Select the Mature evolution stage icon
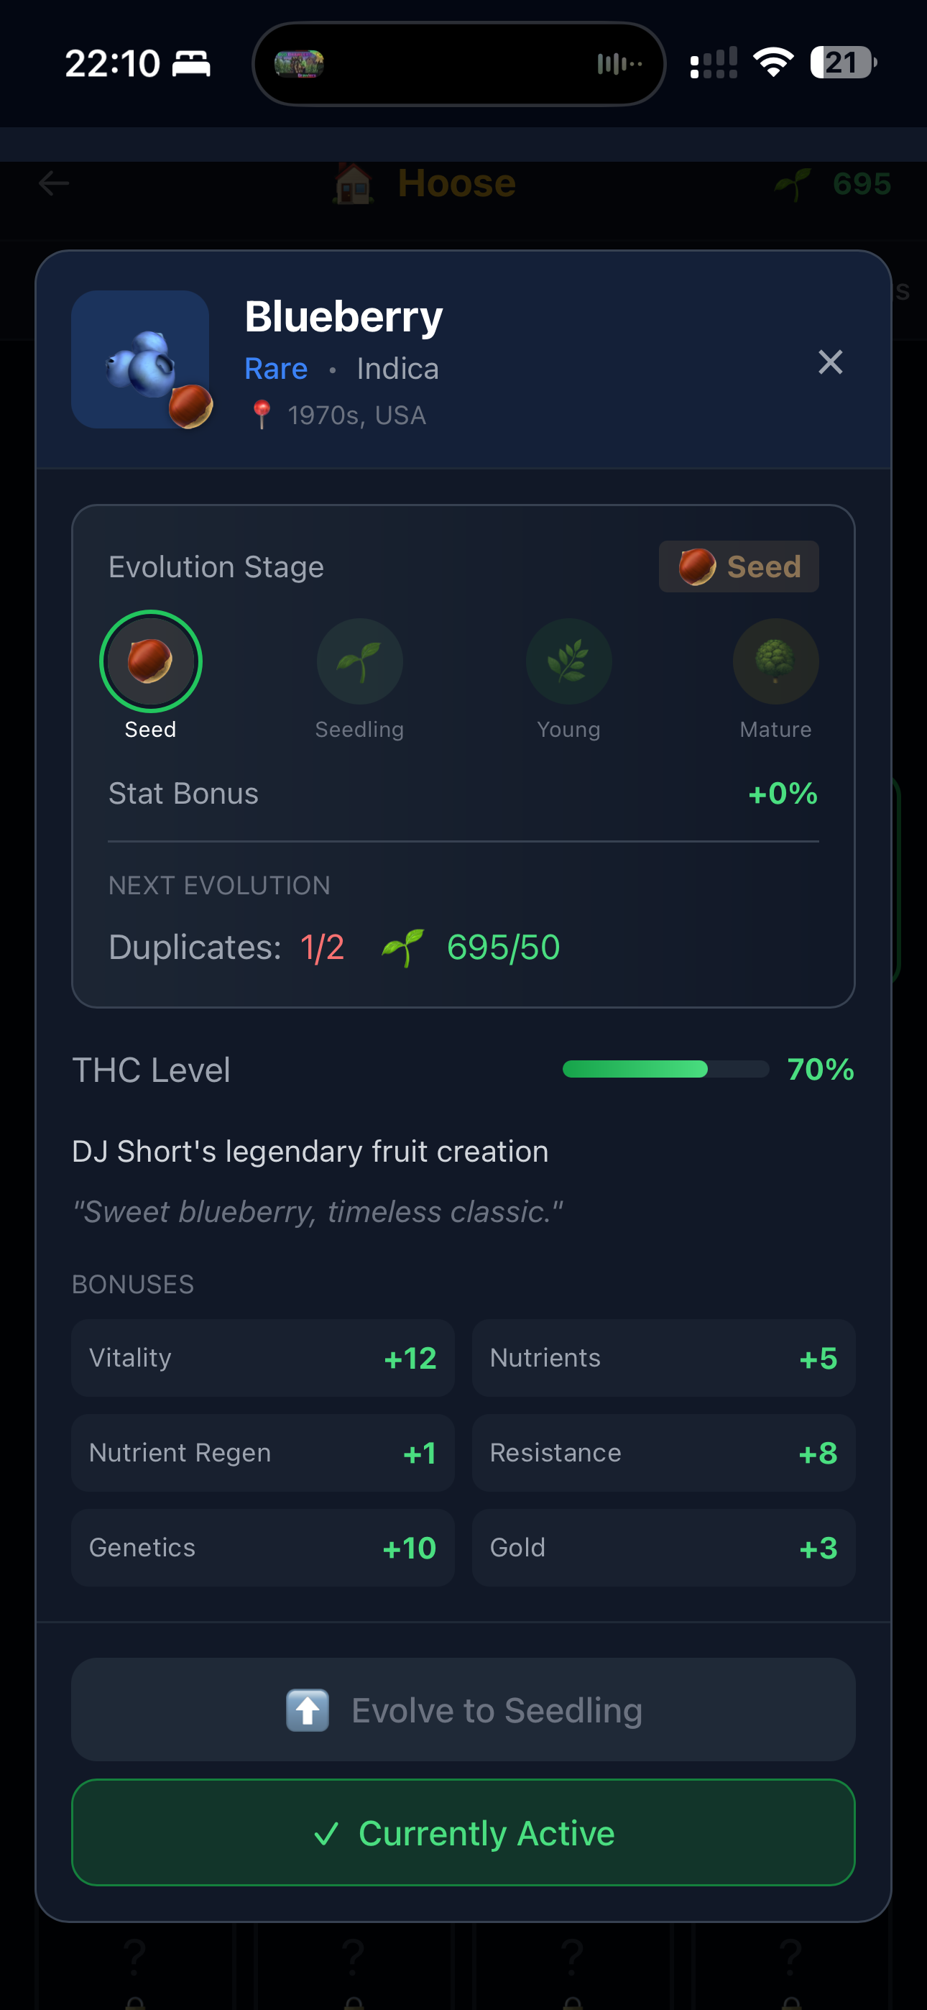Image resolution: width=927 pixels, height=2010 pixels. click(x=775, y=660)
